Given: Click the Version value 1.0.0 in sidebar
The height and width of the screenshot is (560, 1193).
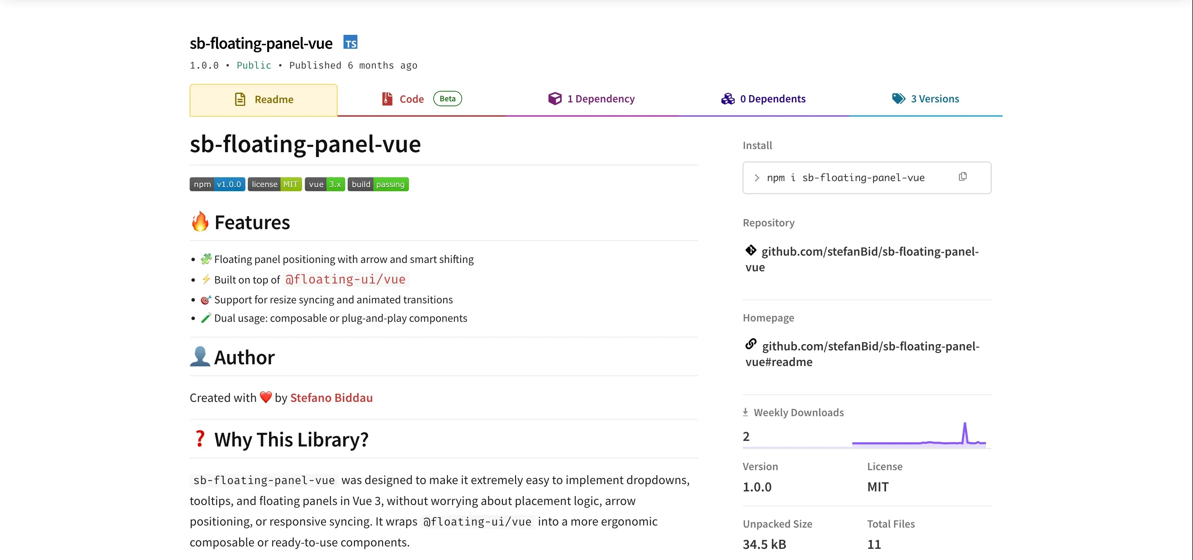Looking at the screenshot, I should coord(757,487).
